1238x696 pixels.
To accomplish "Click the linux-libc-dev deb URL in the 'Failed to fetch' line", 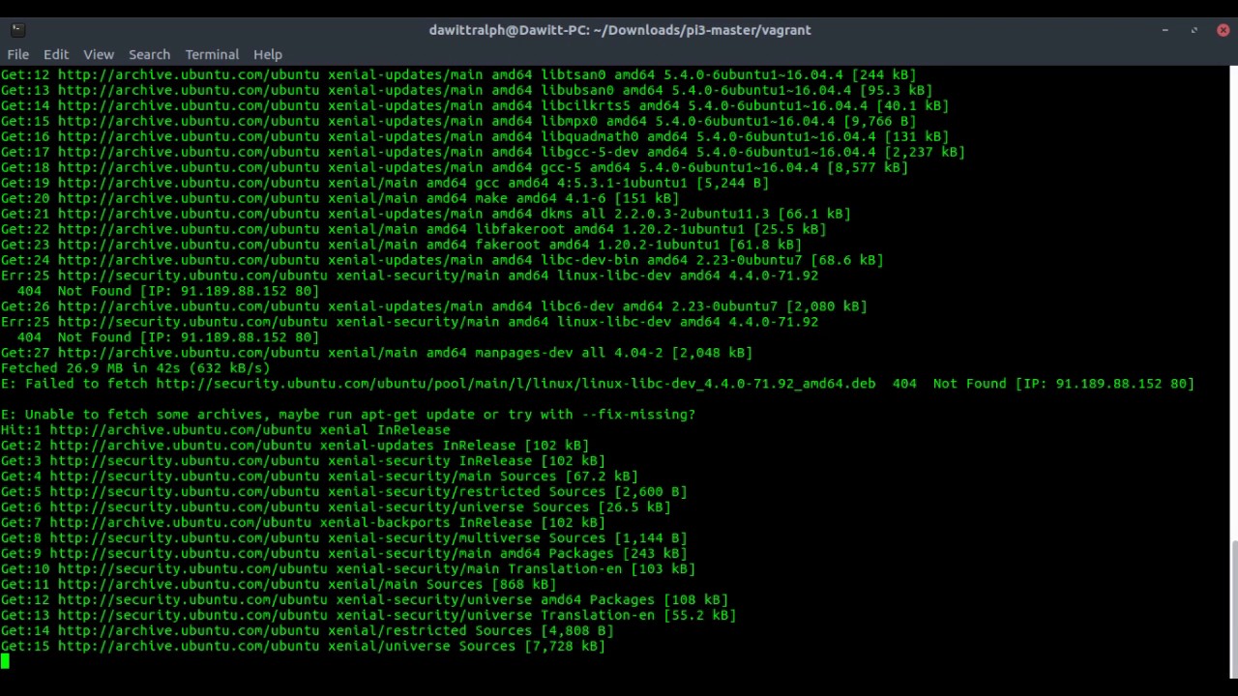I will 516,384.
